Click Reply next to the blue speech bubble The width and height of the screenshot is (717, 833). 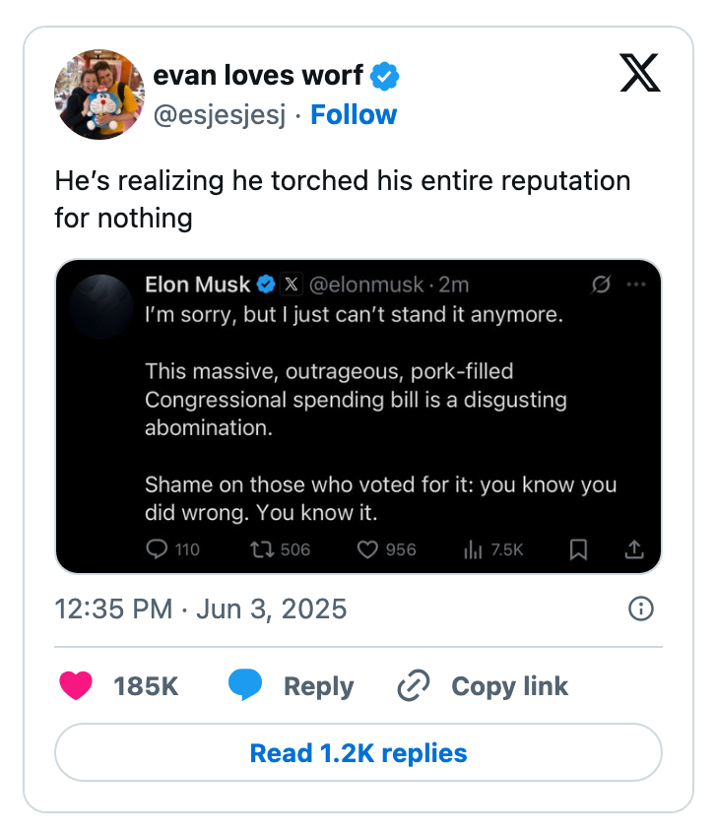(317, 686)
